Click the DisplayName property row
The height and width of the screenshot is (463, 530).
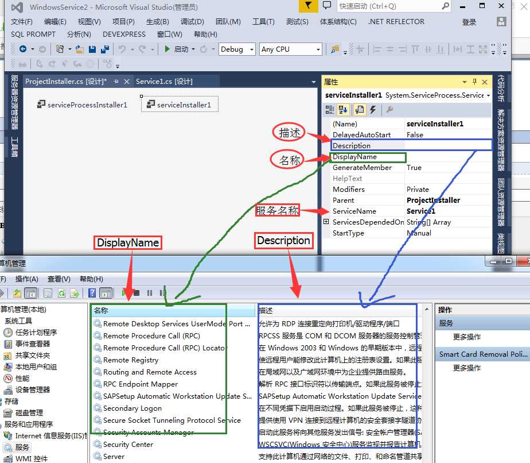click(x=411, y=157)
